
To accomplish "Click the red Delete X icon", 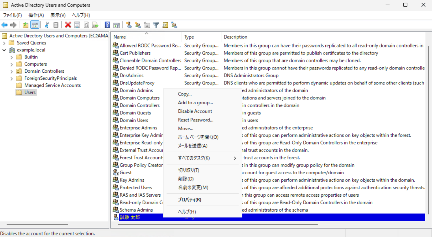I will coord(68,25).
